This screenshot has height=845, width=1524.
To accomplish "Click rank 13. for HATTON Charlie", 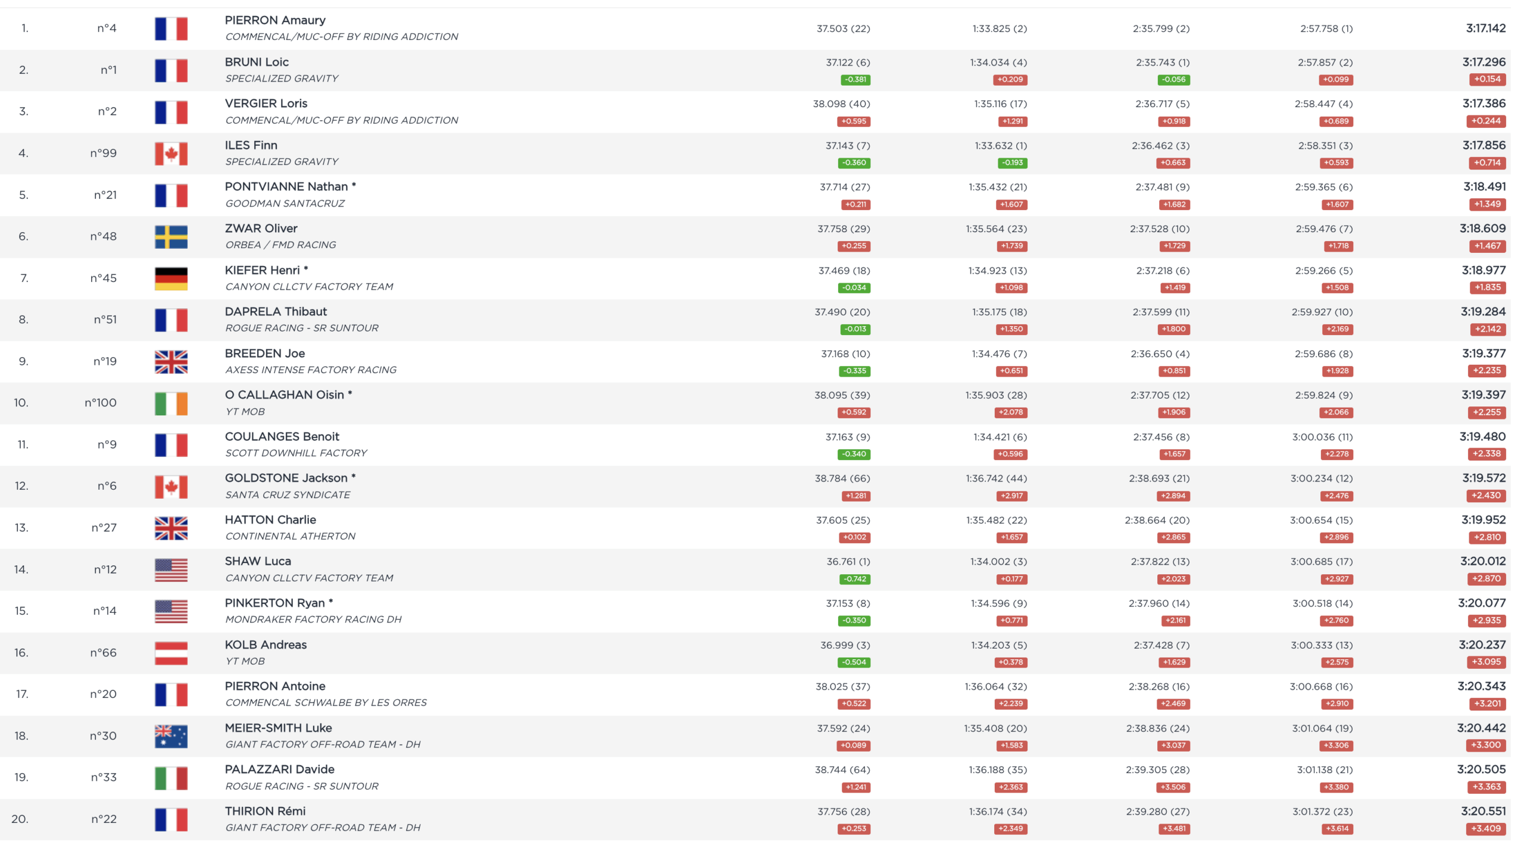I will click(x=21, y=528).
